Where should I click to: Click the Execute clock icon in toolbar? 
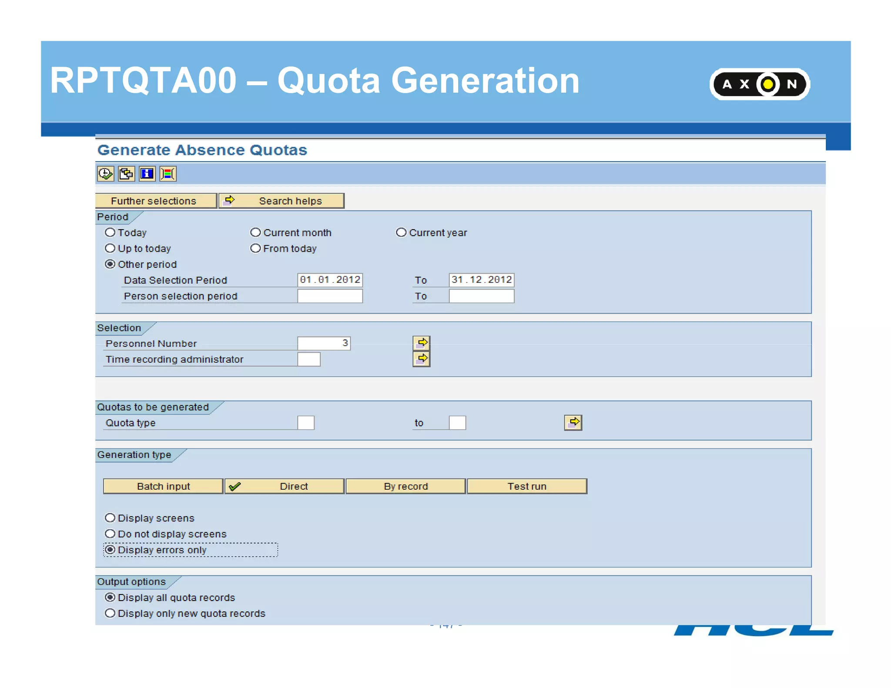click(x=105, y=174)
